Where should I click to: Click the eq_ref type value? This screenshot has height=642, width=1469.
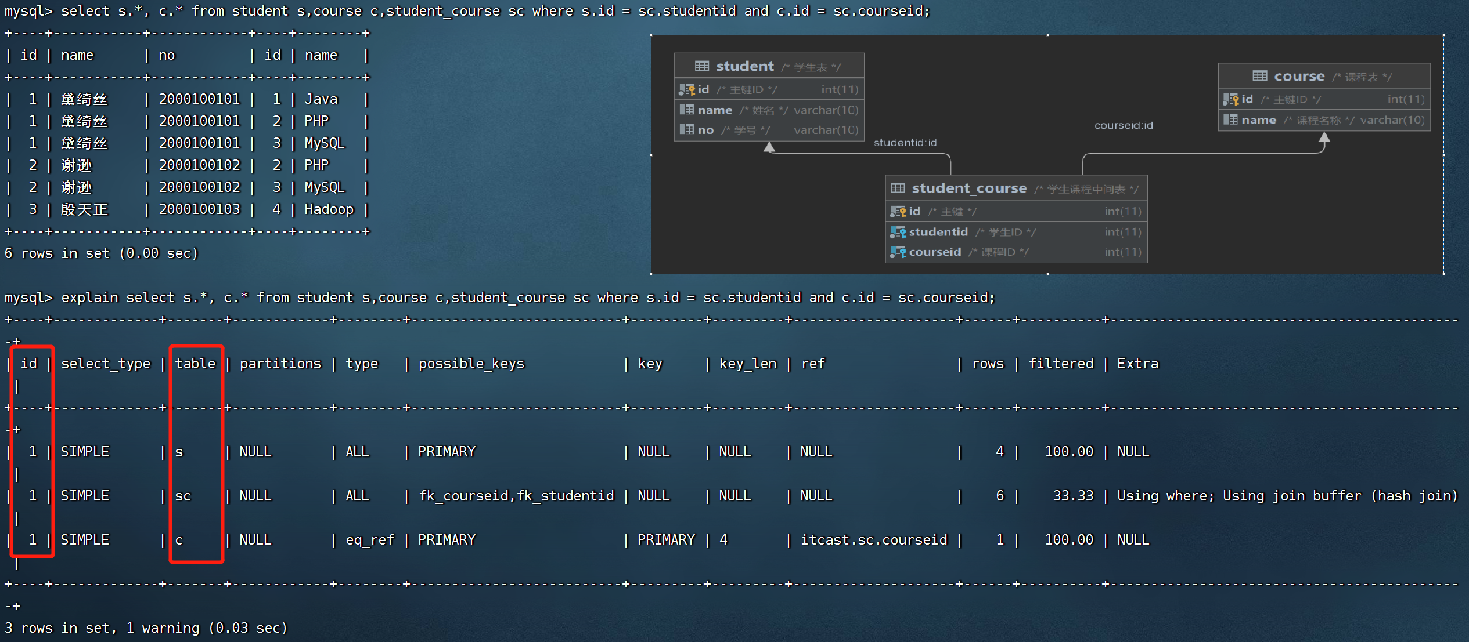tap(370, 540)
